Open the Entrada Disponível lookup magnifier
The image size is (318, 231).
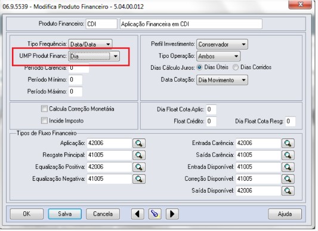coord(288,167)
